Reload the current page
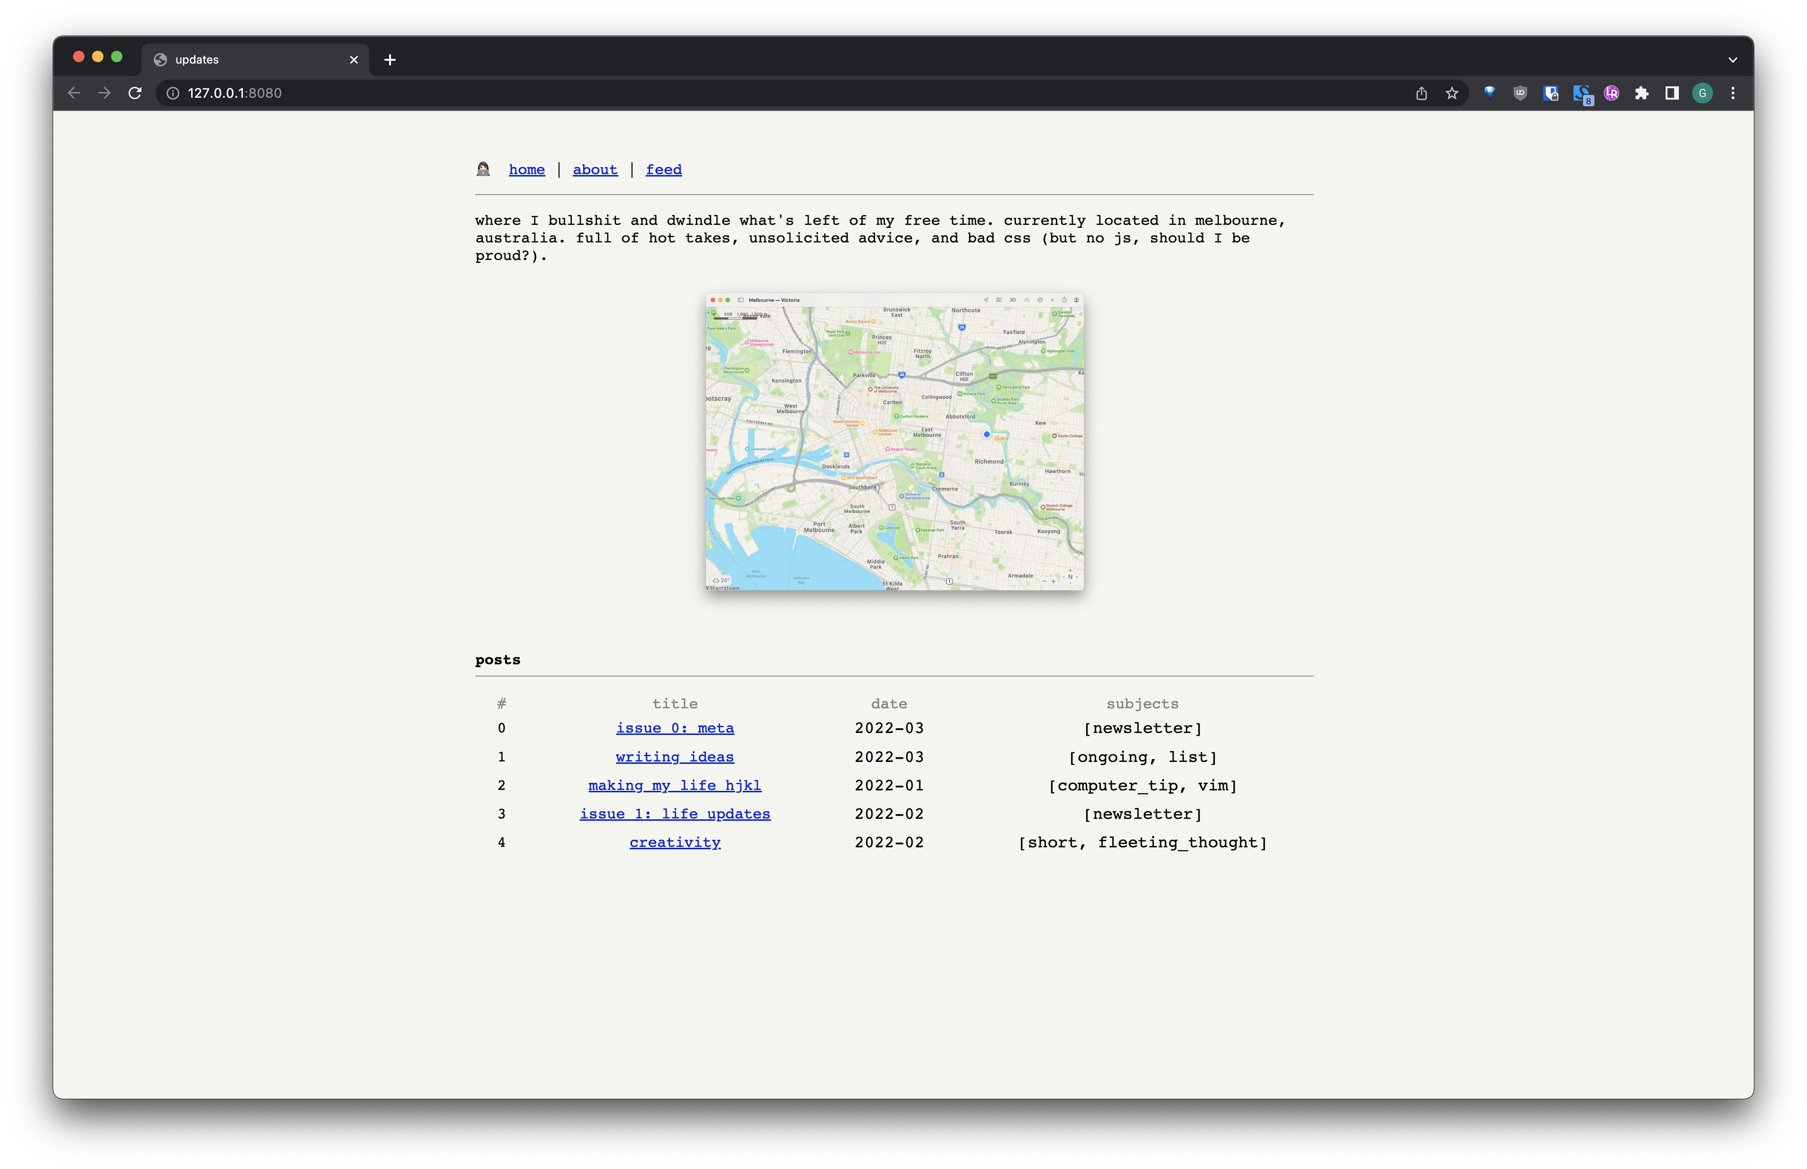 click(135, 93)
